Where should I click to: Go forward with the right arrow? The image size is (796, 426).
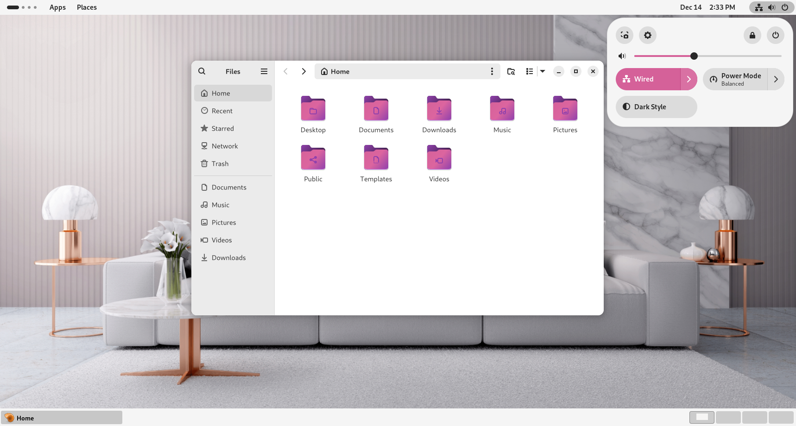(304, 71)
